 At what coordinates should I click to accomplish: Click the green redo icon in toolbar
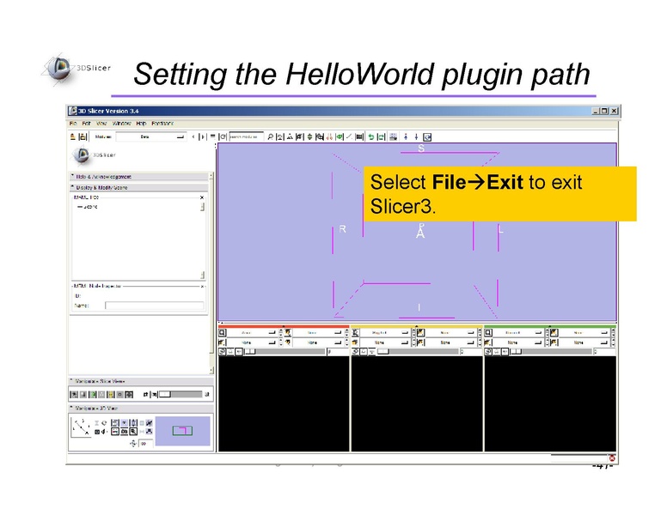pyautogui.click(x=382, y=136)
